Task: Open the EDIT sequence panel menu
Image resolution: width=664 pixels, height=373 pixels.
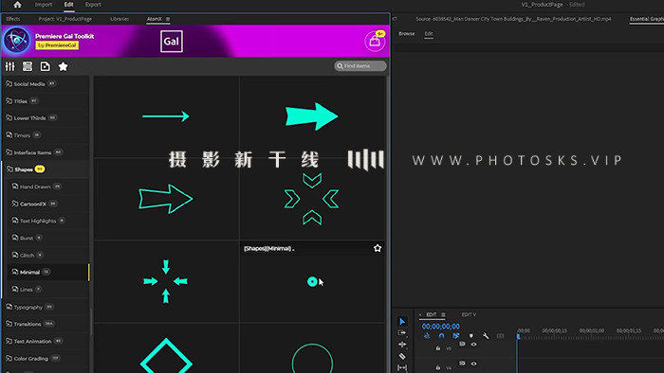Action: point(443,314)
